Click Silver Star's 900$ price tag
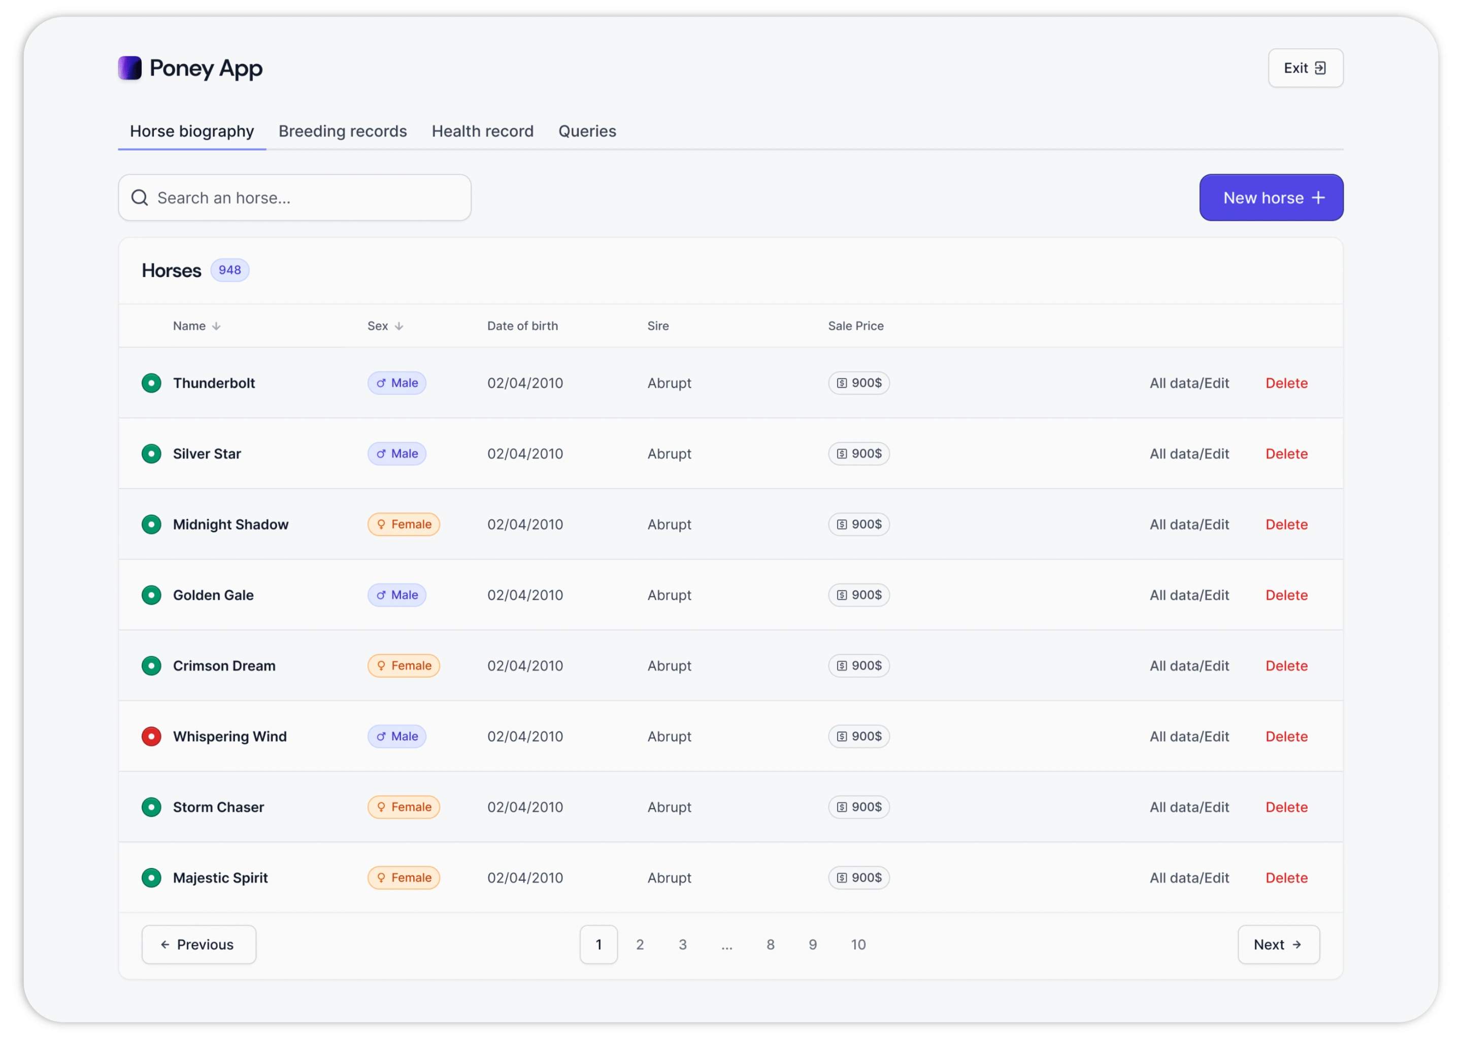Image resolution: width=1462 pixels, height=1039 pixels. pyautogui.click(x=858, y=454)
